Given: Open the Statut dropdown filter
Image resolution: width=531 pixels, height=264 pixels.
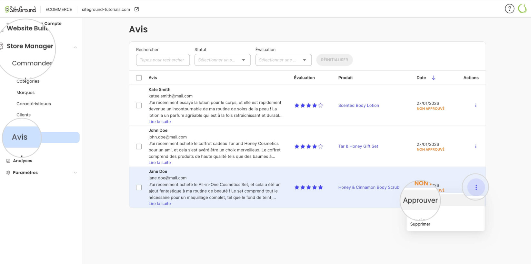Looking at the screenshot, I should pos(222,60).
